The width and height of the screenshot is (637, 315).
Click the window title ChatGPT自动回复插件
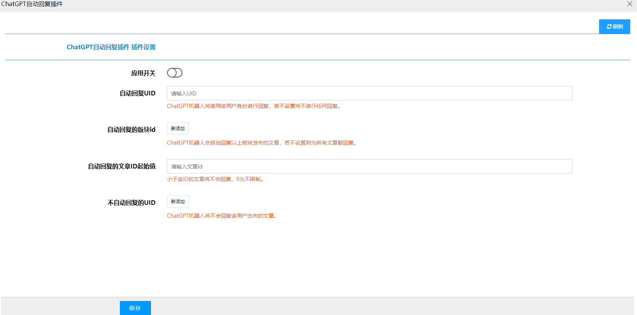tap(32, 4)
